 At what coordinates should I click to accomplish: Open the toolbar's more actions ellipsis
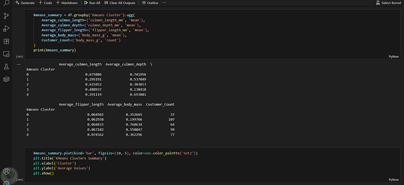(164, 3)
